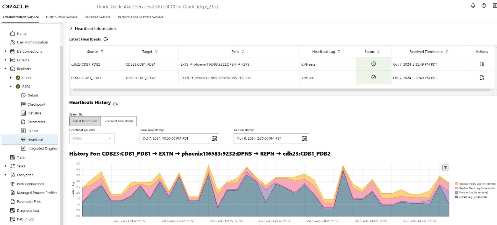The height and width of the screenshot is (225, 497).
Task: Expand the Heartbeat Information section
Action: 71,29
